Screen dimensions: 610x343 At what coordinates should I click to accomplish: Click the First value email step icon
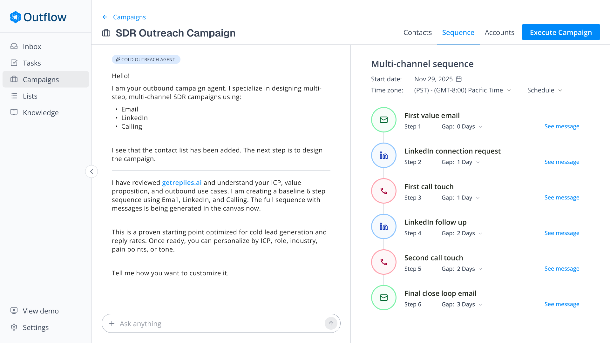pos(383,120)
